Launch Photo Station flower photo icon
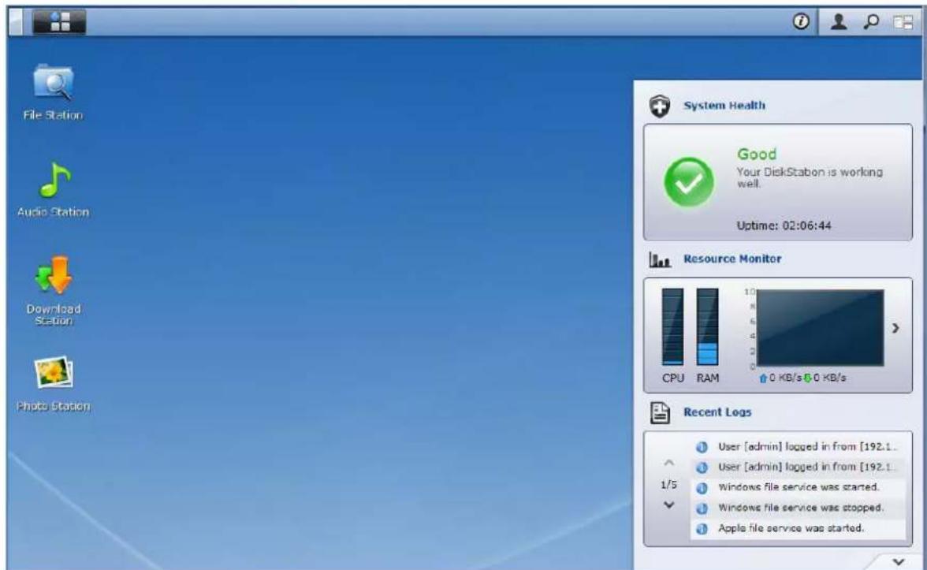 pos(54,372)
